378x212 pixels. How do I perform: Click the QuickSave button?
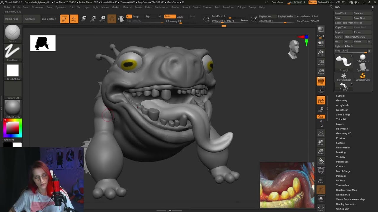point(277,2)
